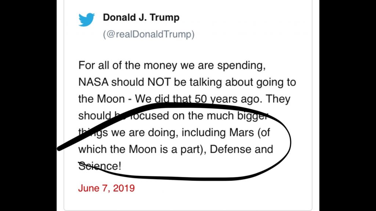Click the word including before Mars
Screen dimensions: 376x211
[203, 133]
